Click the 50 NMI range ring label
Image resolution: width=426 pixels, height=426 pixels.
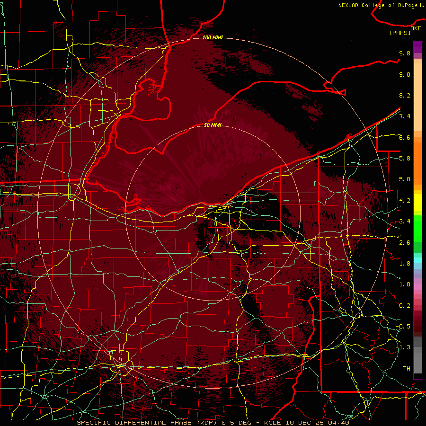point(213,125)
